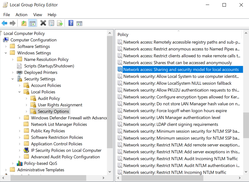Open the View menu
The width and height of the screenshot is (249, 182).
click(37, 15)
